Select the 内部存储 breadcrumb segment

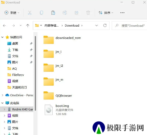pos(51,25)
